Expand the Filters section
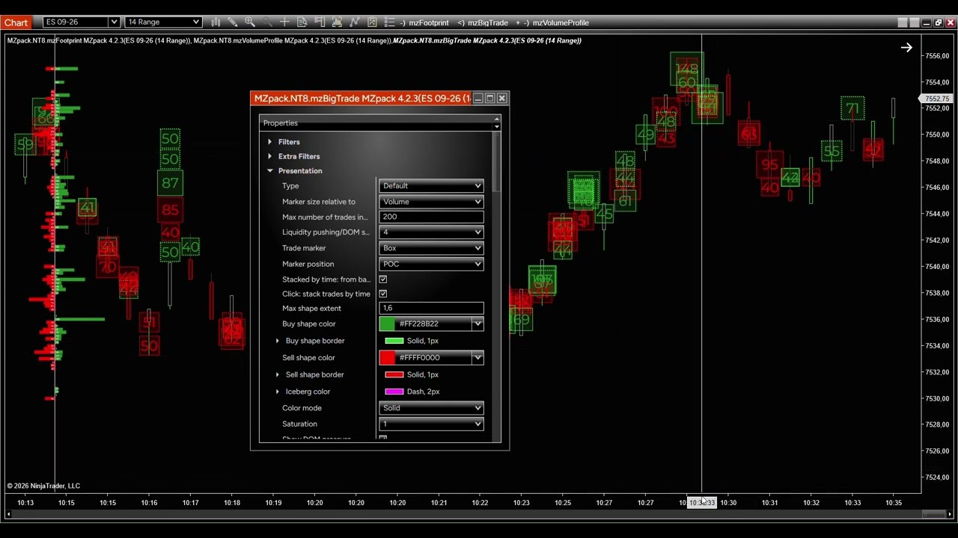Viewport: 958px width, 538px height. click(x=269, y=142)
